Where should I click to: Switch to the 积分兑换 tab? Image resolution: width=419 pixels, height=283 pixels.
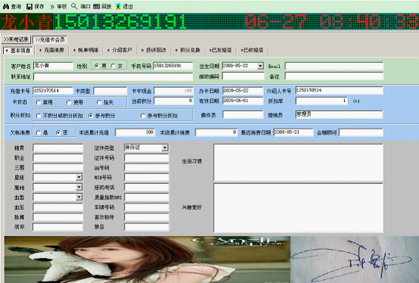click(x=188, y=50)
